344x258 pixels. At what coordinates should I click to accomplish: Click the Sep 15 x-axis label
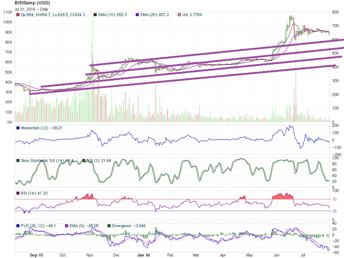coord(37,254)
